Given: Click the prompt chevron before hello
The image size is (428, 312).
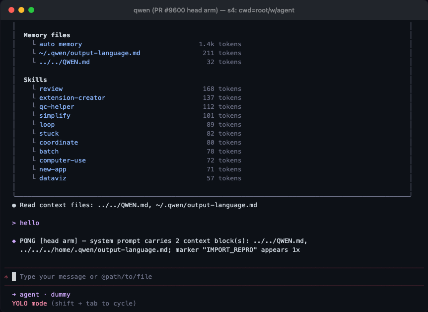Looking at the screenshot, I should pos(14,223).
